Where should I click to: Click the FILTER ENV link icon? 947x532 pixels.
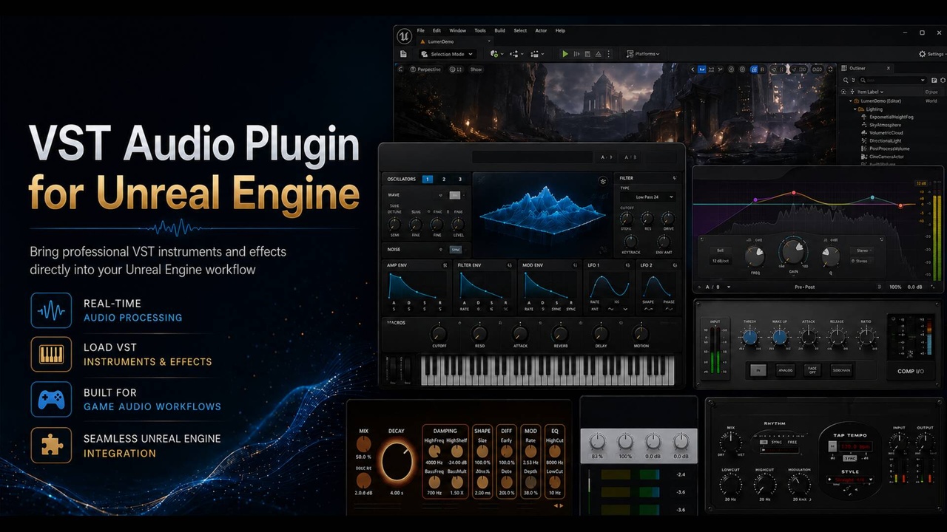point(510,265)
